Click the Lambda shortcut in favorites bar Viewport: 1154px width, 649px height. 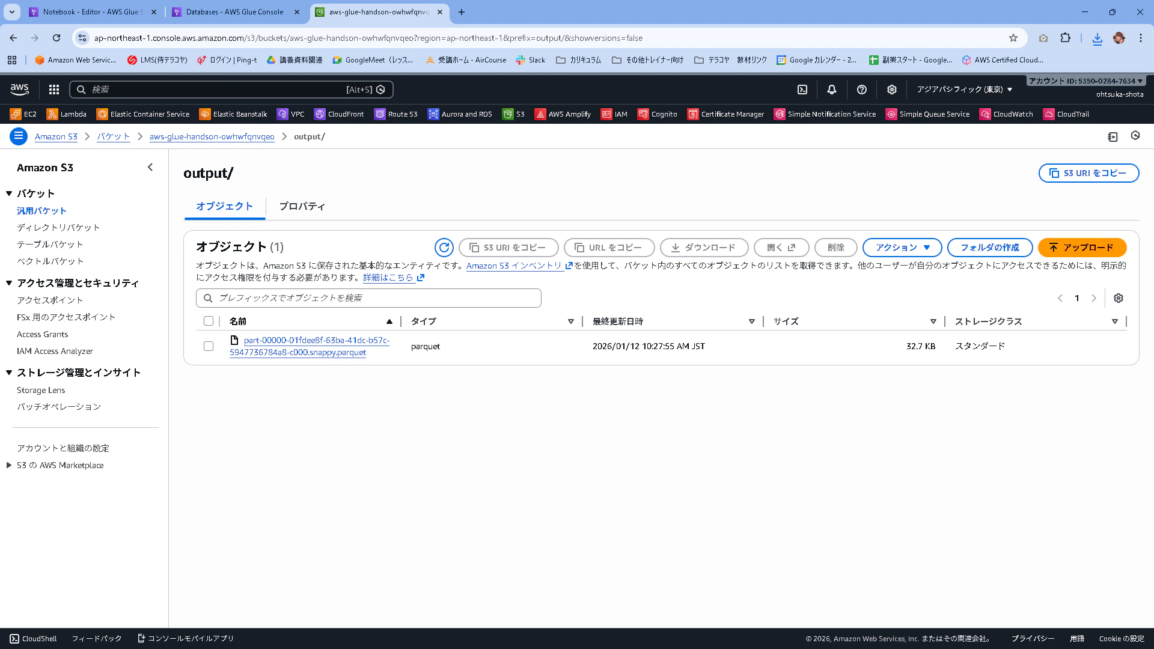[67, 114]
